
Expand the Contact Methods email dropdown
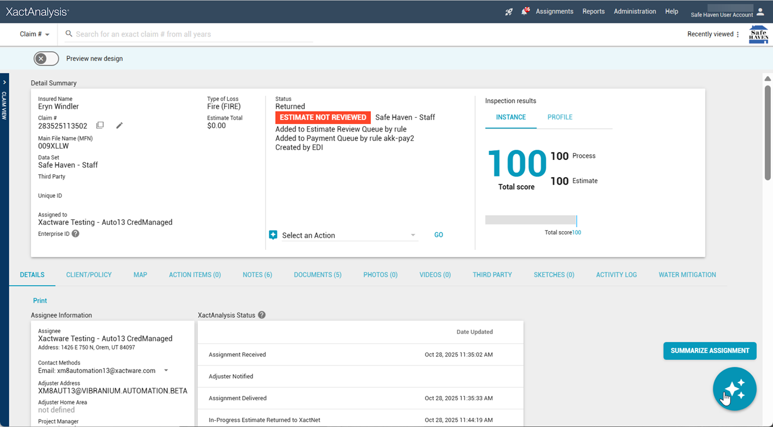(166, 371)
